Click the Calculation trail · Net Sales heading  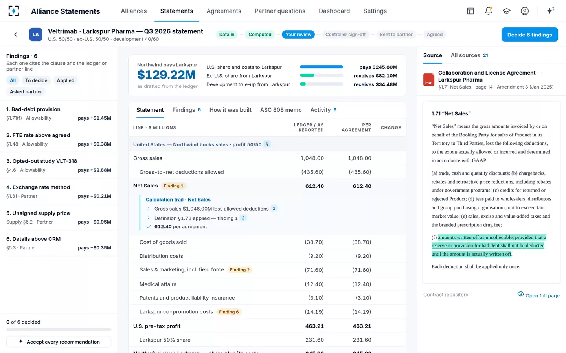point(178,200)
